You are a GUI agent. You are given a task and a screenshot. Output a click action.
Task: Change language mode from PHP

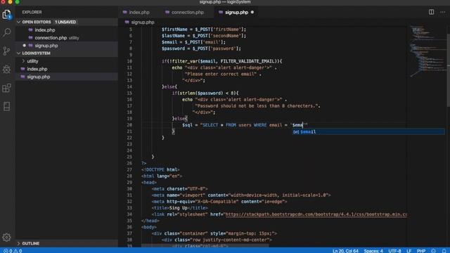421,251
